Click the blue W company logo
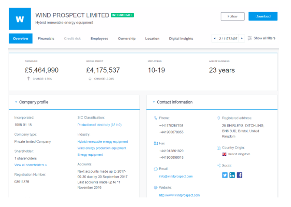Screen dimensions: 291x207 tap(20, 19)
